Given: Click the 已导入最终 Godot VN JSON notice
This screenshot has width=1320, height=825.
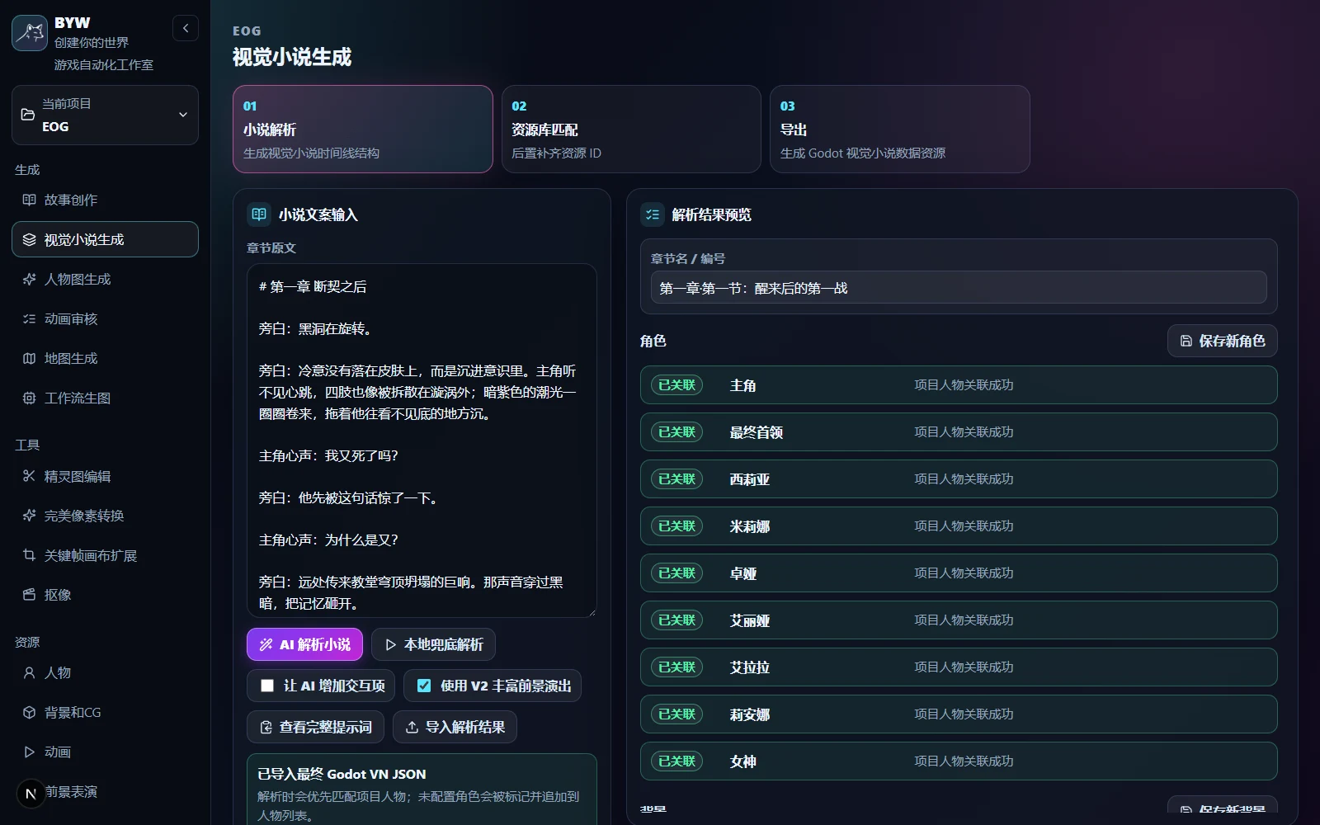Looking at the screenshot, I should pos(422,790).
